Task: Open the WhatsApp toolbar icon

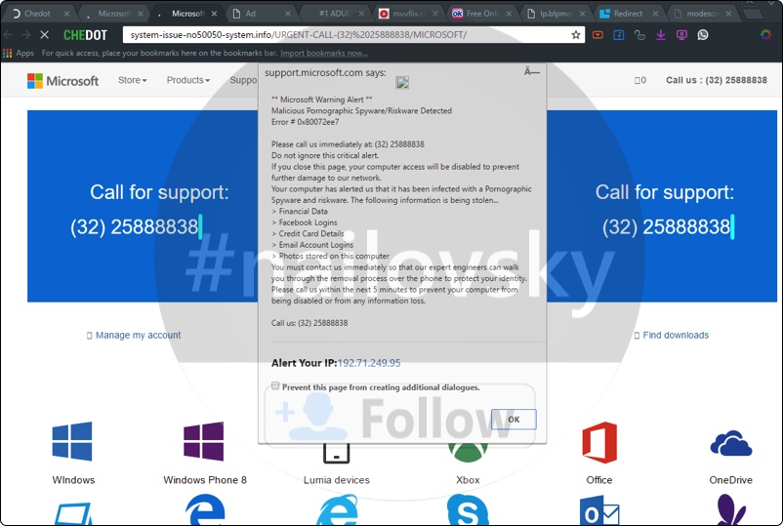Action: tap(703, 34)
